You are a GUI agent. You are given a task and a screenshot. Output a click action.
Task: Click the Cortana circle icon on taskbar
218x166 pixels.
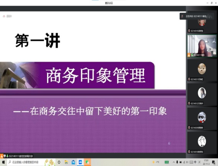[x=59, y=162]
